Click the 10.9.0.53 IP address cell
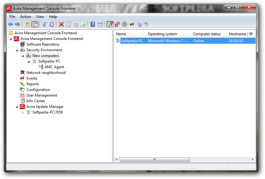The image size is (265, 179). pos(236,41)
